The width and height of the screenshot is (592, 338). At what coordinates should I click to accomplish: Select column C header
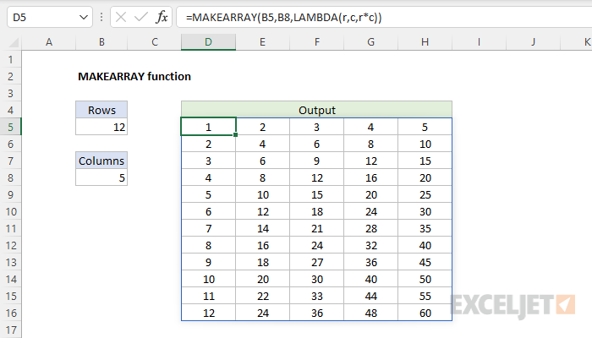pyautogui.click(x=155, y=42)
